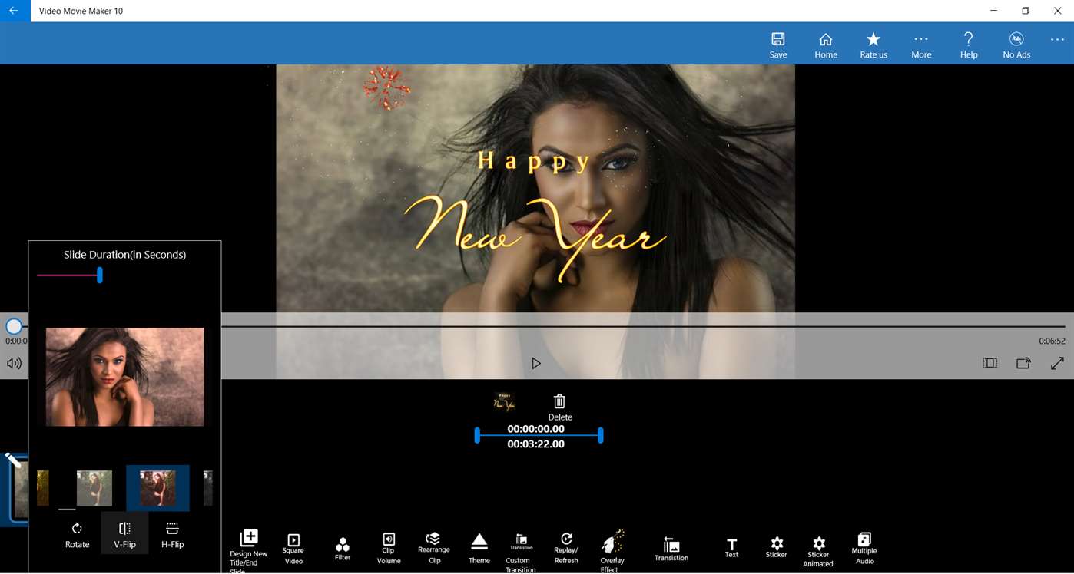Viewport: 1074px width, 574px height.
Task: Open the Theme tool
Action: [479, 549]
